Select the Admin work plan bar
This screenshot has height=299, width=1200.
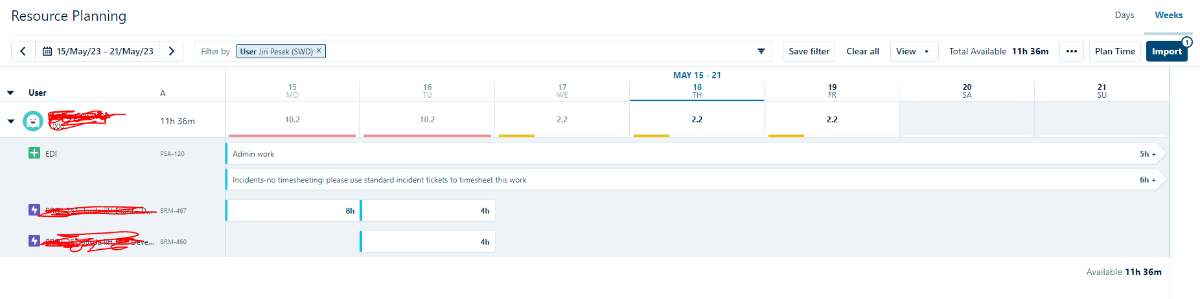[648, 154]
